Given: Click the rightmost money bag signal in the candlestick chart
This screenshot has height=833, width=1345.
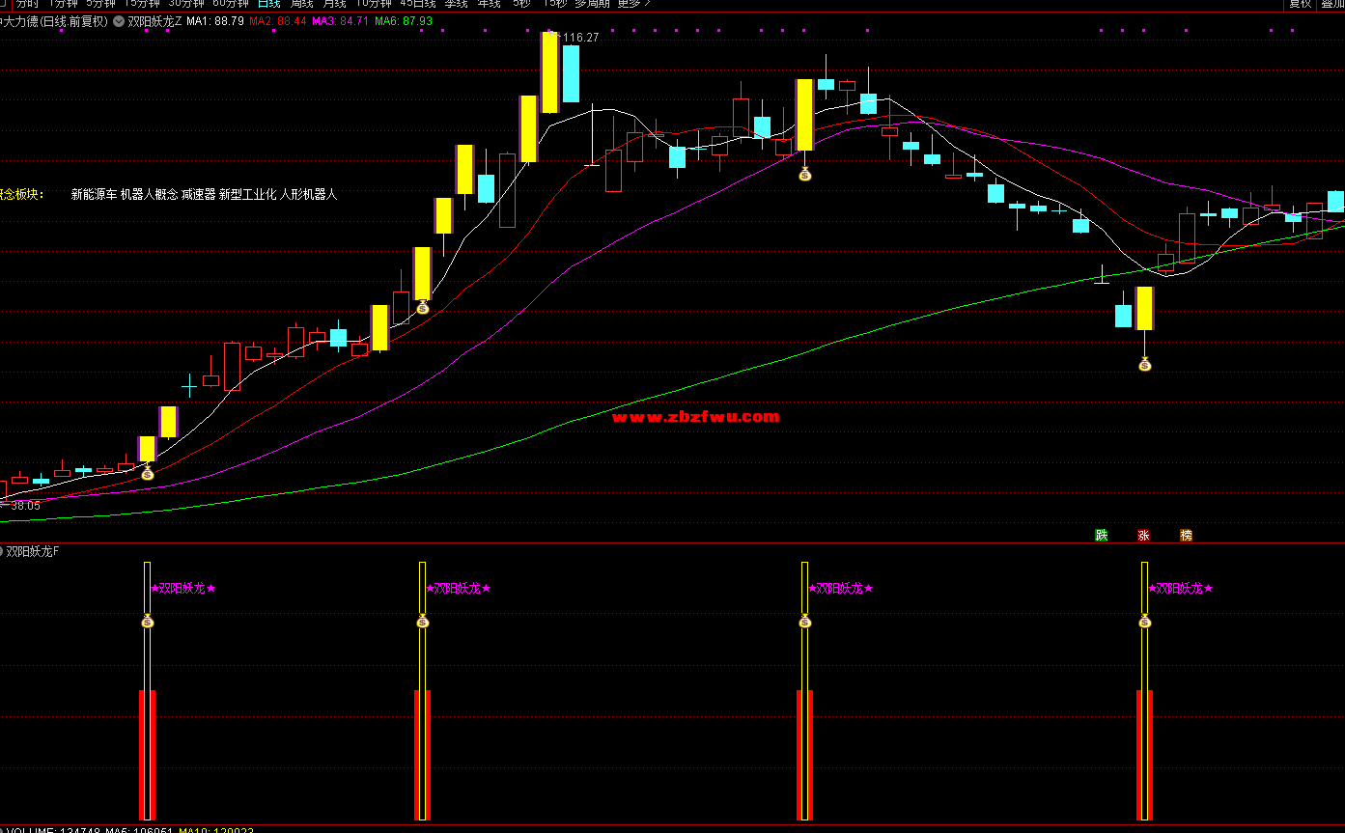Looking at the screenshot, I should [x=1144, y=364].
